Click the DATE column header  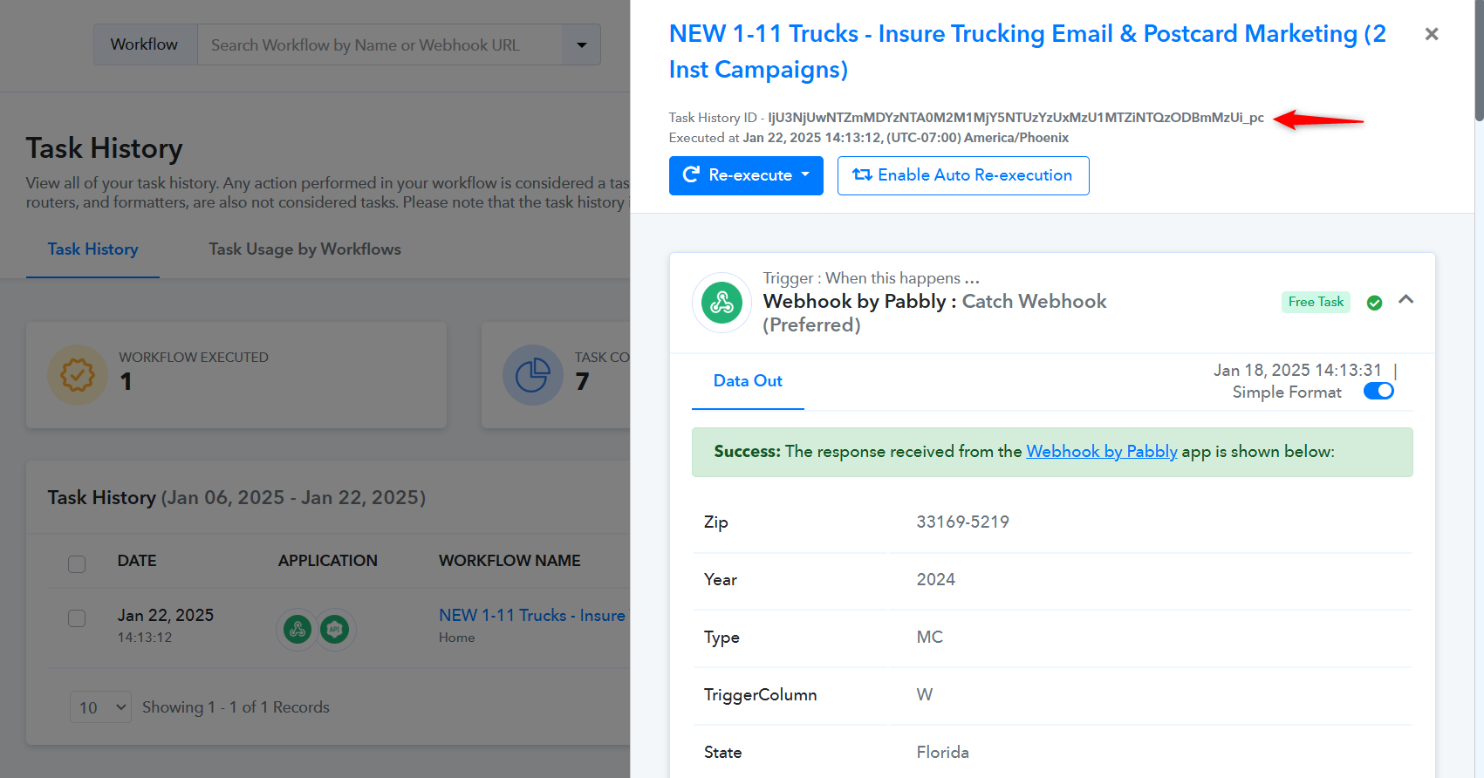137,561
